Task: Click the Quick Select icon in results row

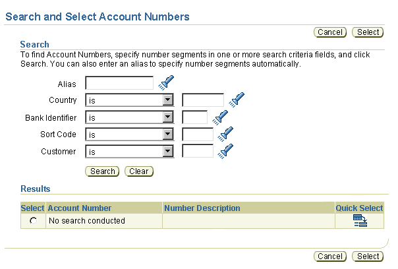Action: [x=360, y=220]
